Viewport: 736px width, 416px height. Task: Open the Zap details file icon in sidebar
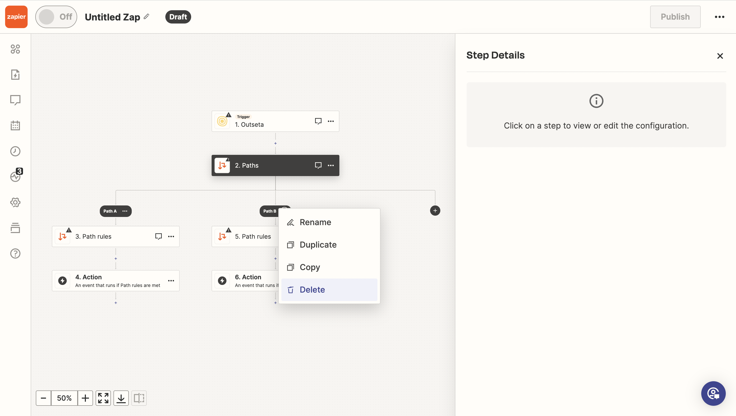(x=15, y=75)
